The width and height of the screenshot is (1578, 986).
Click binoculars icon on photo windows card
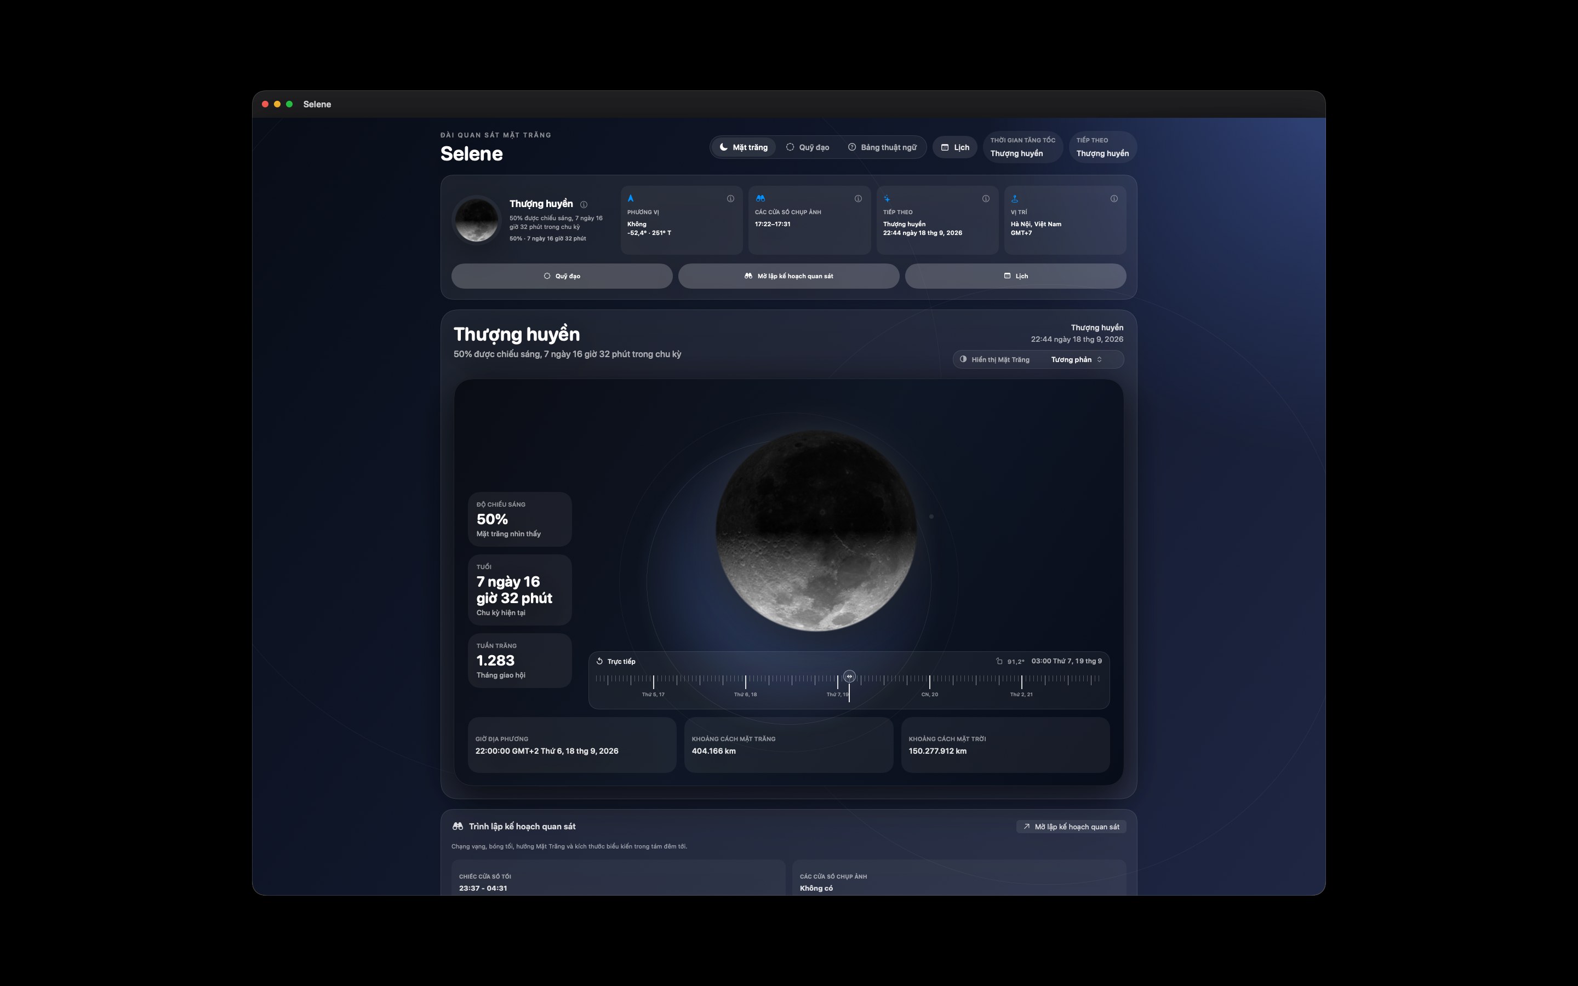[761, 198]
